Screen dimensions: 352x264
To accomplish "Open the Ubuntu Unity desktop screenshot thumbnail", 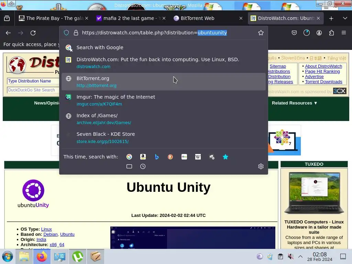I will pos(192,238).
